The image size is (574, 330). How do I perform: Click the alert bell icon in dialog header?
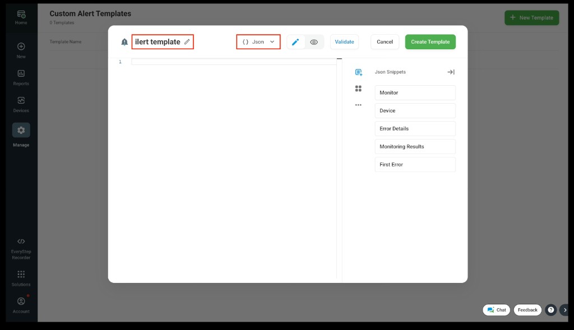[124, 42]
